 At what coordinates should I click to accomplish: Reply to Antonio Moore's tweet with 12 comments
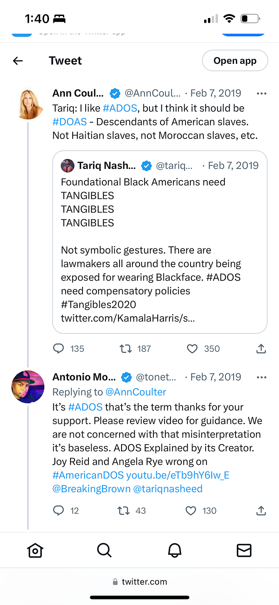pos(59,510)
